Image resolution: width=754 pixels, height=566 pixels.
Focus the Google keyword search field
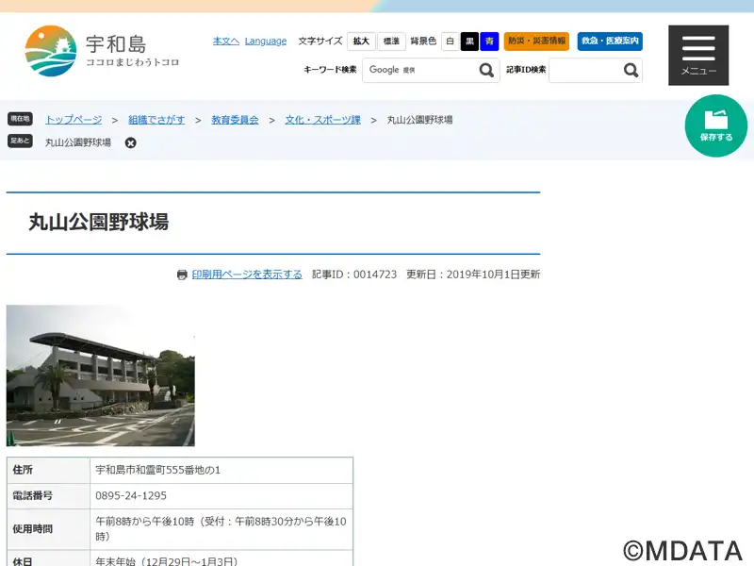pos(420,70)
